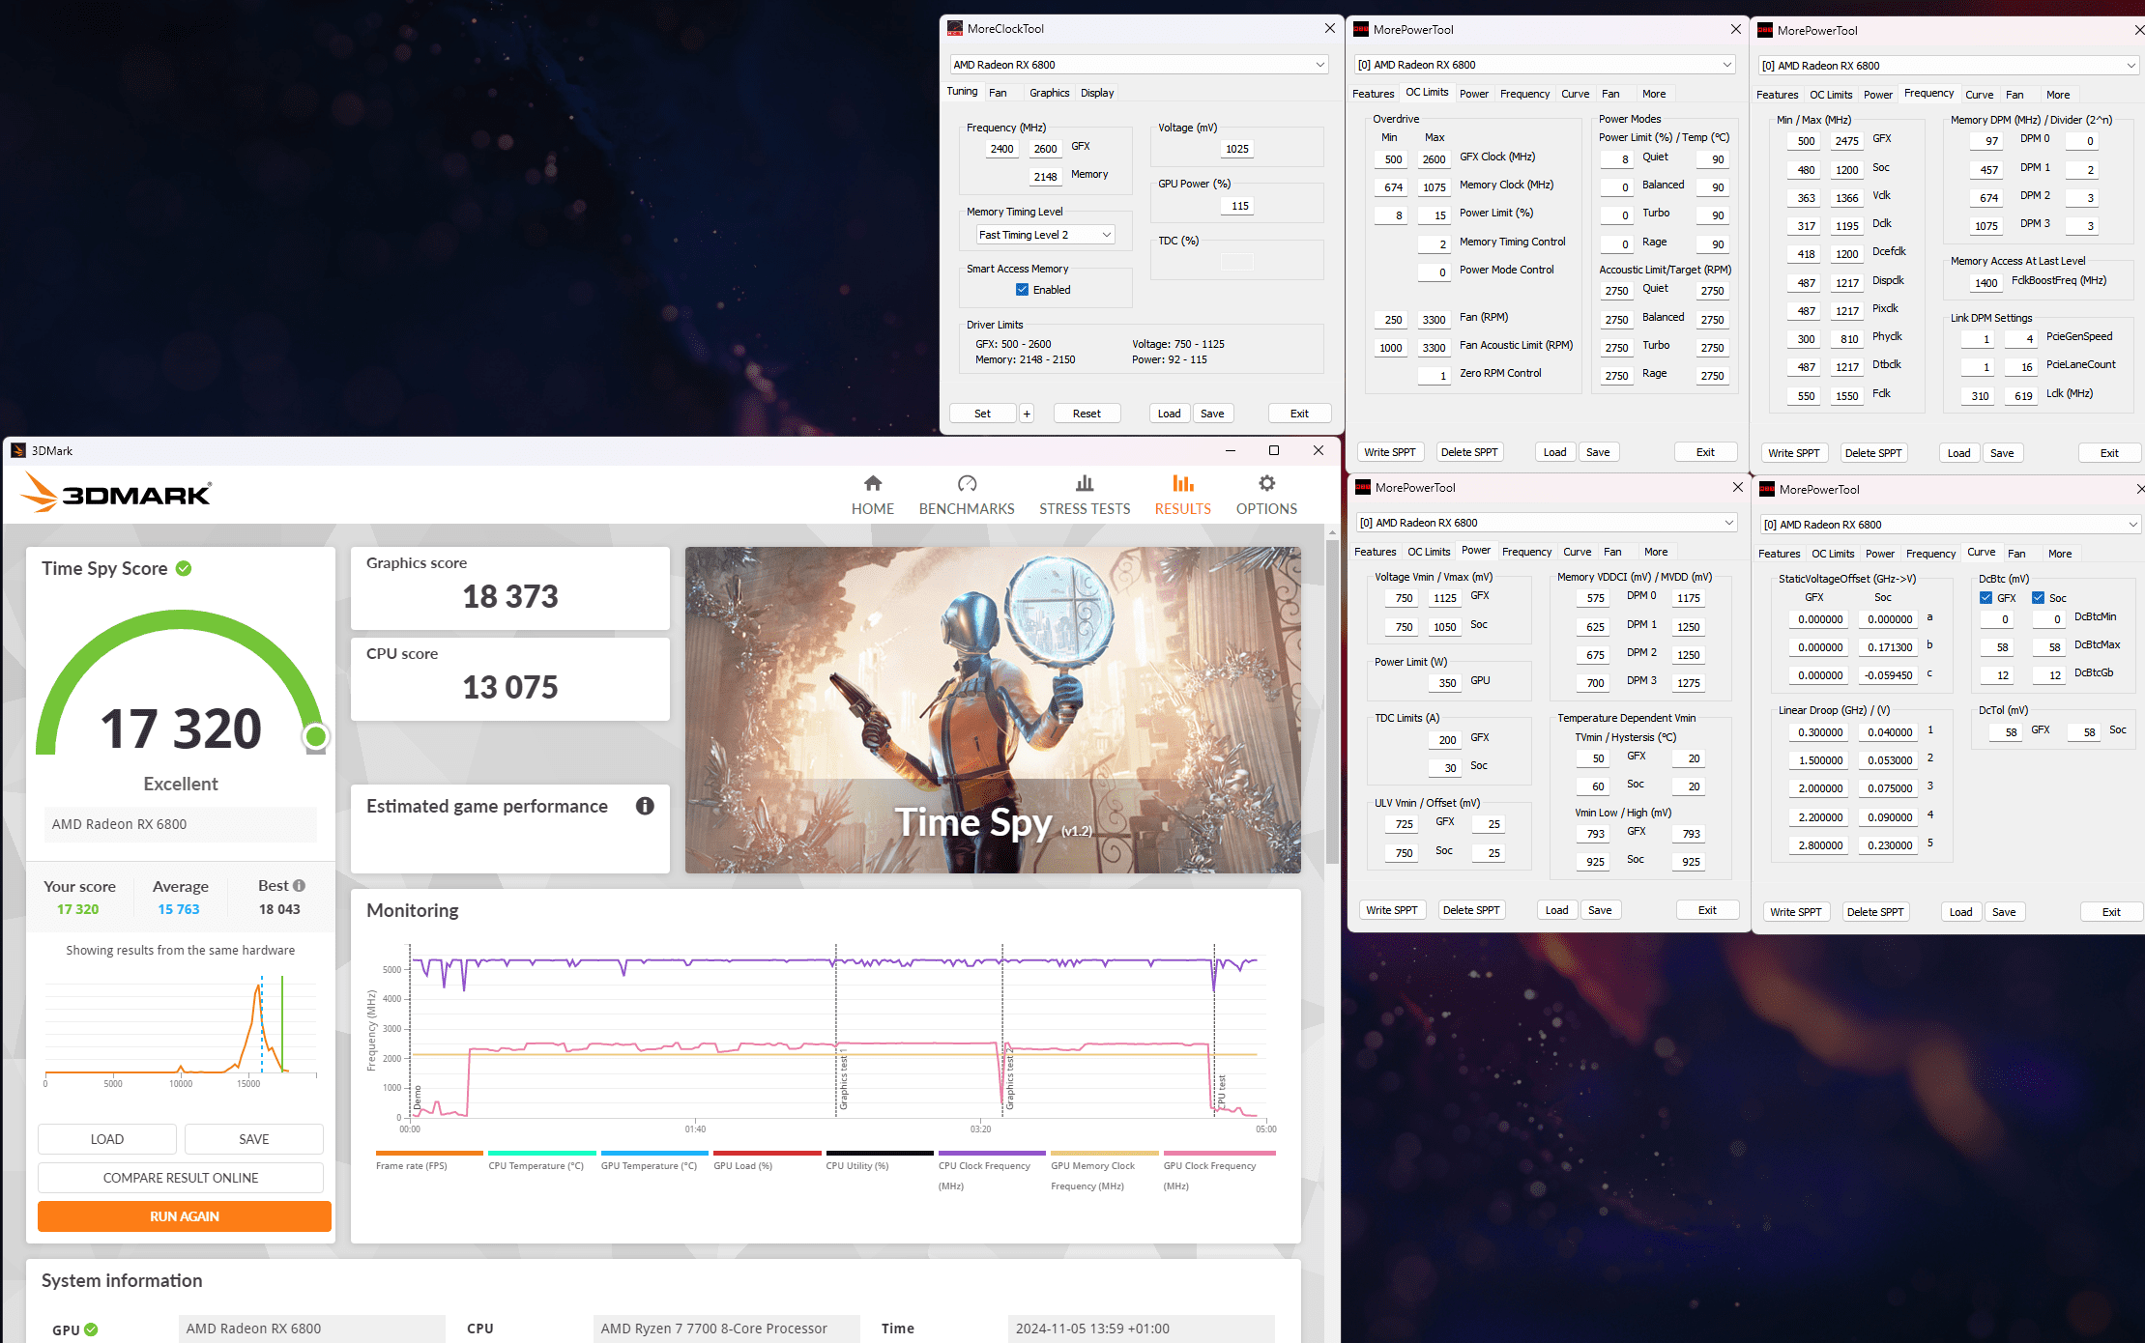
Task: Click the 3DMark vertical scrollbar thumb
Action: 1332,700
